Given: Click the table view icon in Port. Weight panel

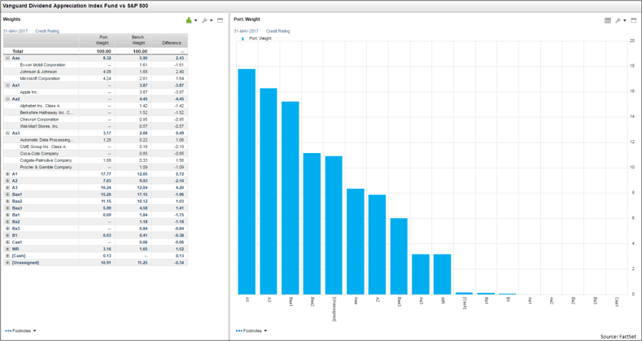Looking at the screenshot, I should (x=608, y=20).
